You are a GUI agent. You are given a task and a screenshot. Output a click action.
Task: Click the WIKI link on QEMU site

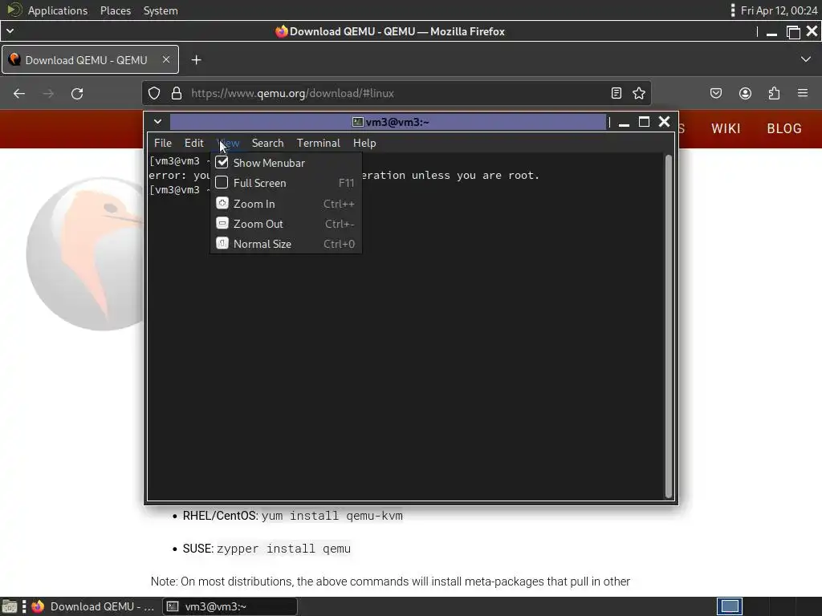tap(726, 128)
